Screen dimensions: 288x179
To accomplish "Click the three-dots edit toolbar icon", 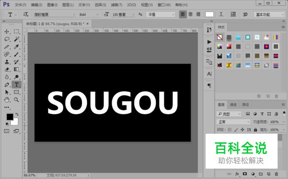I will click(7, 108).
